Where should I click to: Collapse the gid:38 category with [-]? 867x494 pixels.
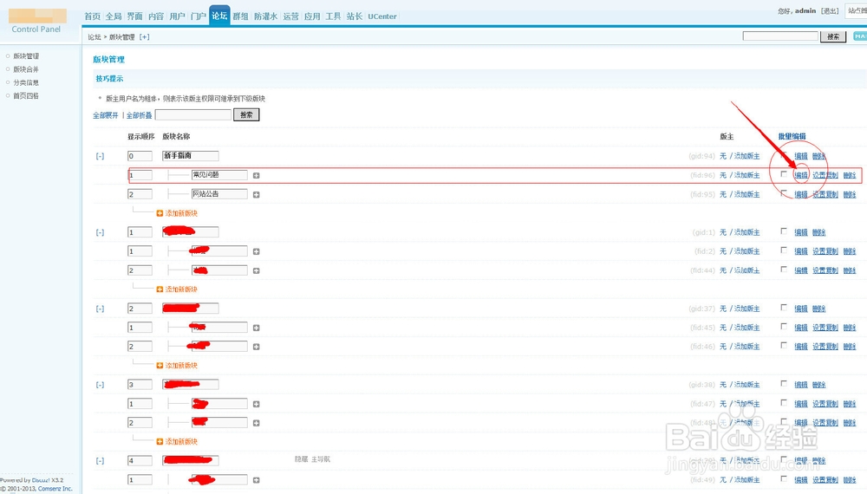pos(100,385)
